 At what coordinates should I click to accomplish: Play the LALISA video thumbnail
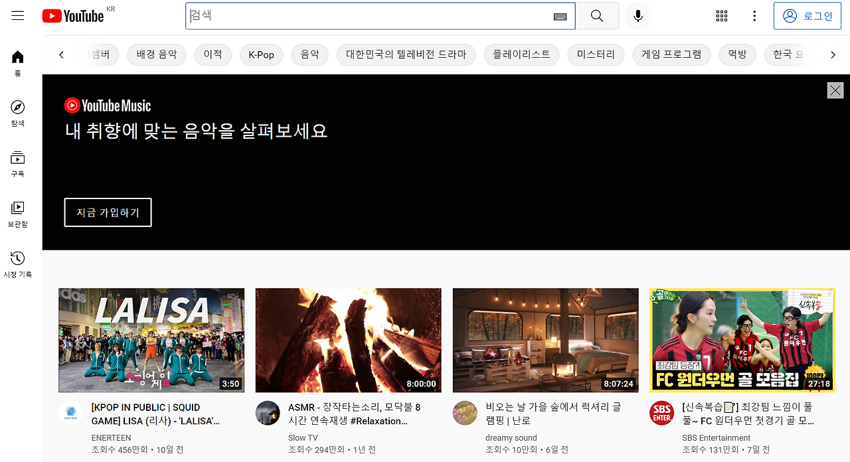click(x=151, y=340)
